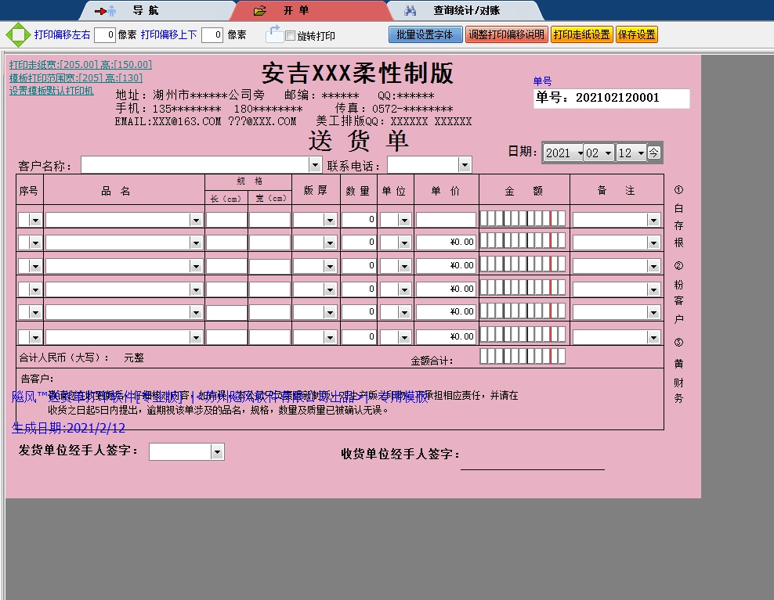Switch to the 查询统计/对账 tab

(467, 11)
